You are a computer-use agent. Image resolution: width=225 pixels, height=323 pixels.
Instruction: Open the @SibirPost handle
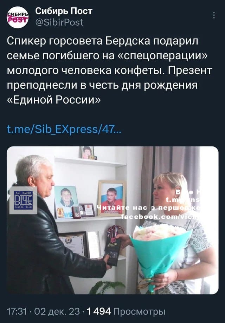59,22
